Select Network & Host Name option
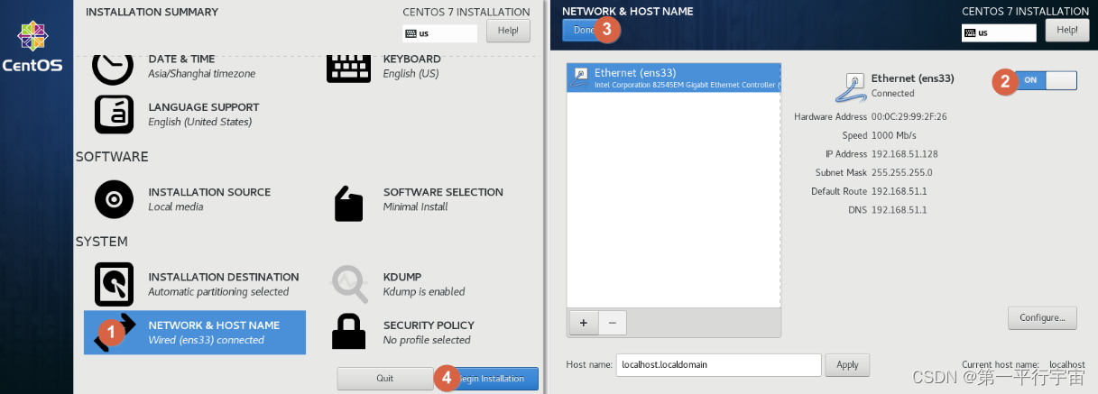Image resolution: width=1098 pixels, height=394 pixels. pyautogui.click(x=195, y=332)
